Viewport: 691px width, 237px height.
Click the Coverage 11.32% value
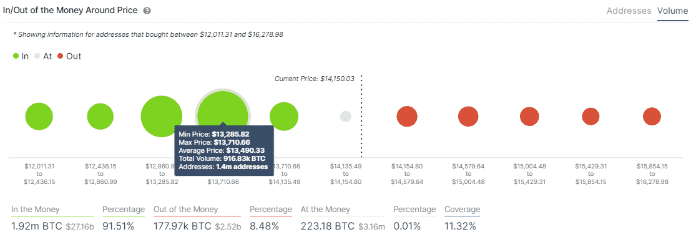click(x=460, y=226)
